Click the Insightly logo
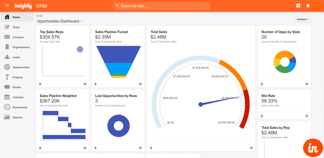The image size is (324, 158). (x=23, y=6)
